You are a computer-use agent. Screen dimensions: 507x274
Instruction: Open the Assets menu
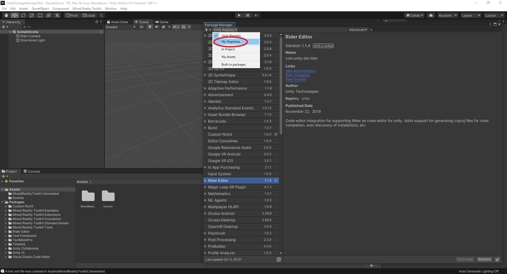24,8
